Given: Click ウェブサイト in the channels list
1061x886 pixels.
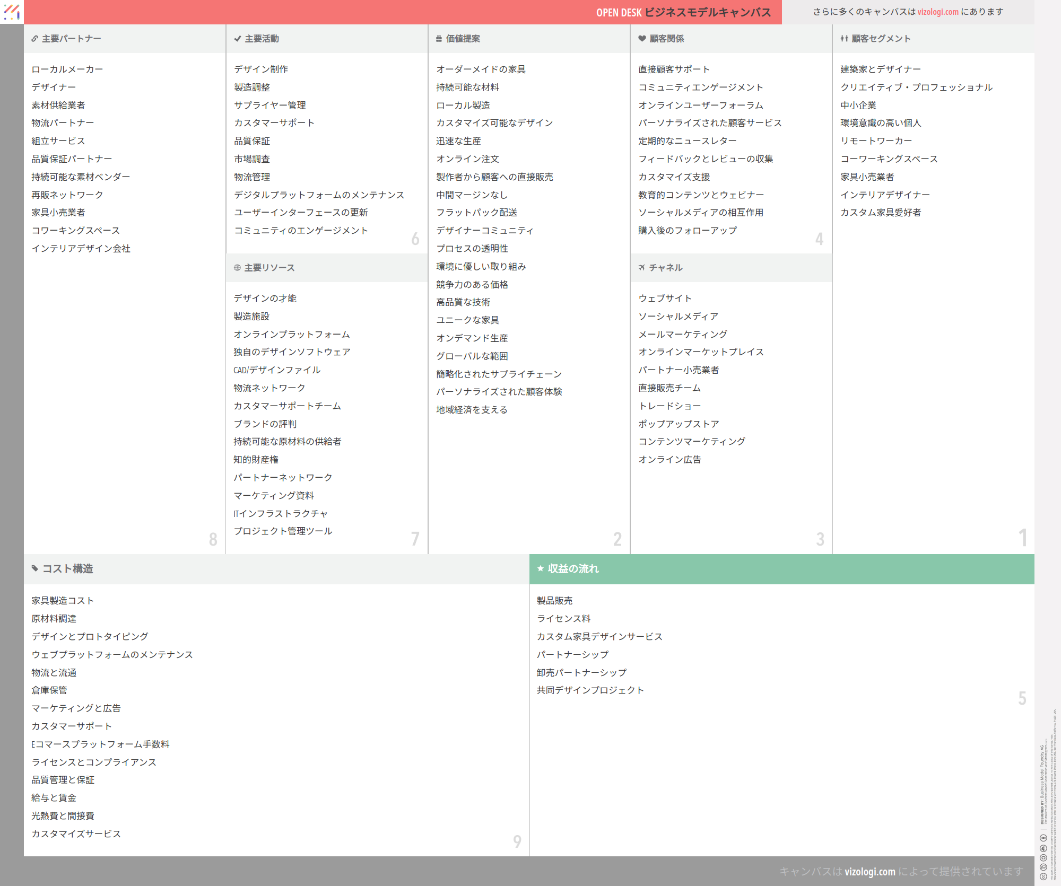Looking at the screenshot, I should [665, 299].
